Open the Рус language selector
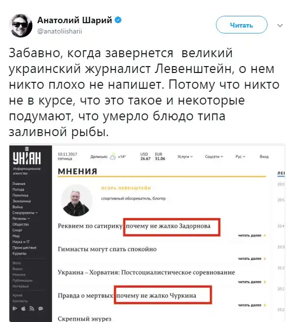 tap(241, 156)
